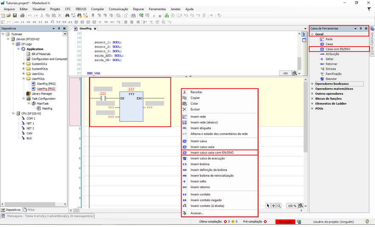This screenshot has width=375, height=227.
Task: Select the Ramificação tool in the toolbox
Action: [x=333, y=74]
